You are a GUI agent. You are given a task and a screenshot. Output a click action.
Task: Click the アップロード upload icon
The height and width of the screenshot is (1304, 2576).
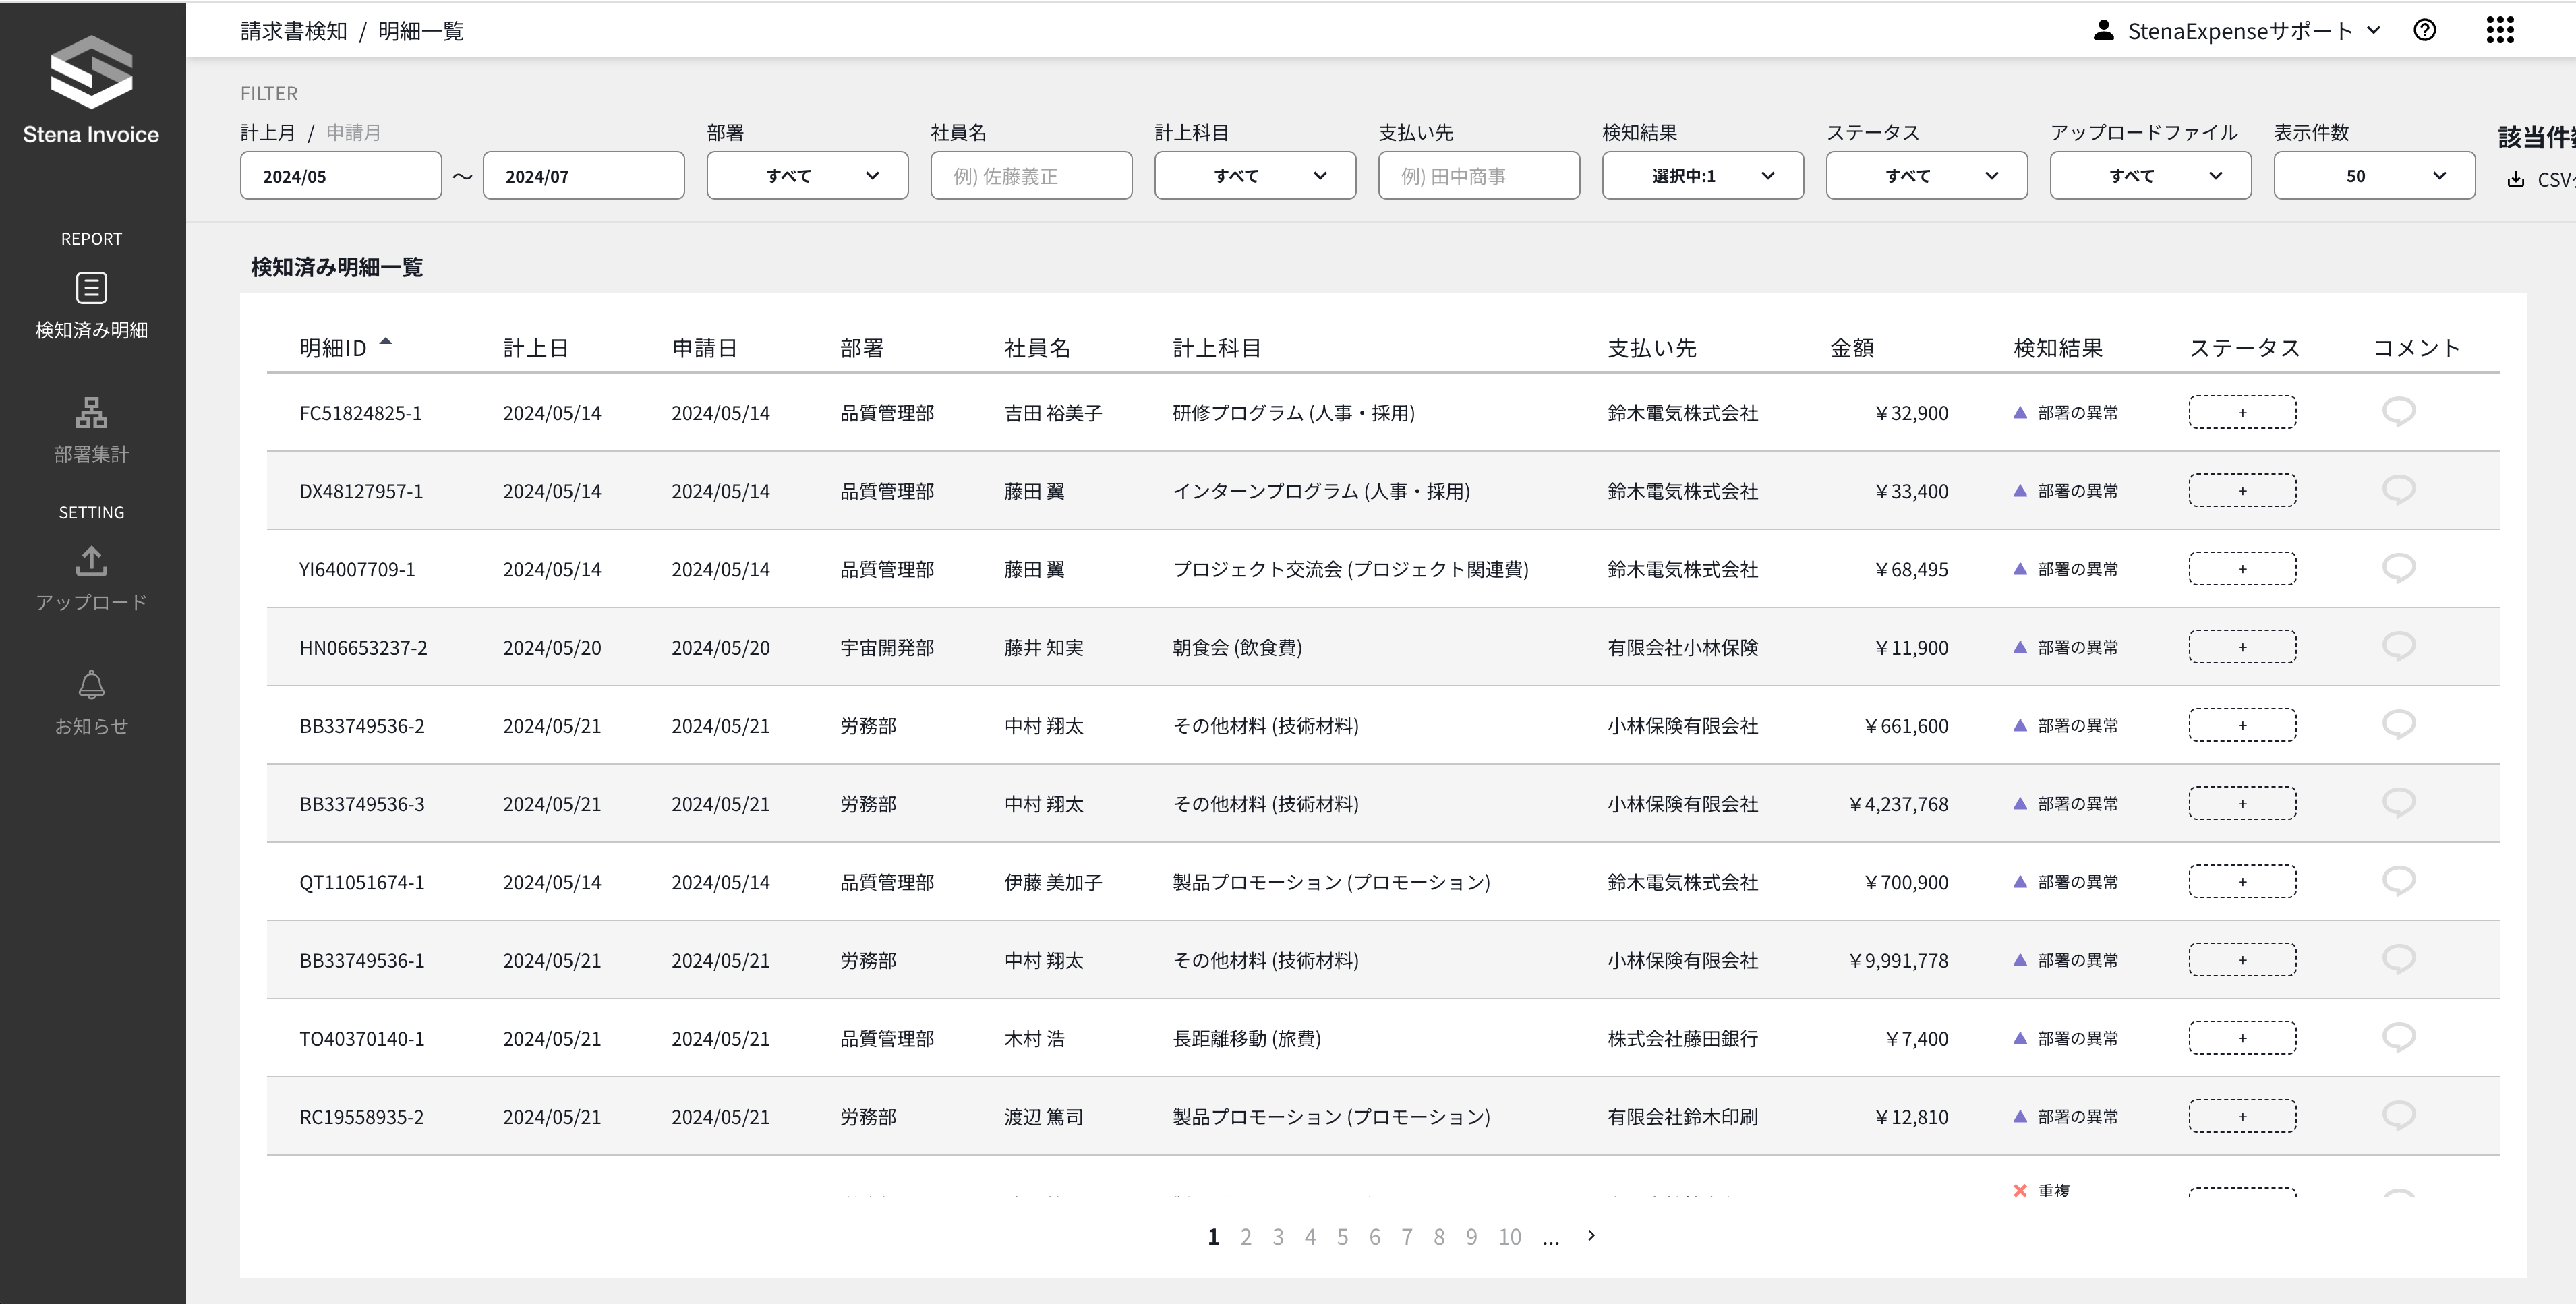pos(91,561)
